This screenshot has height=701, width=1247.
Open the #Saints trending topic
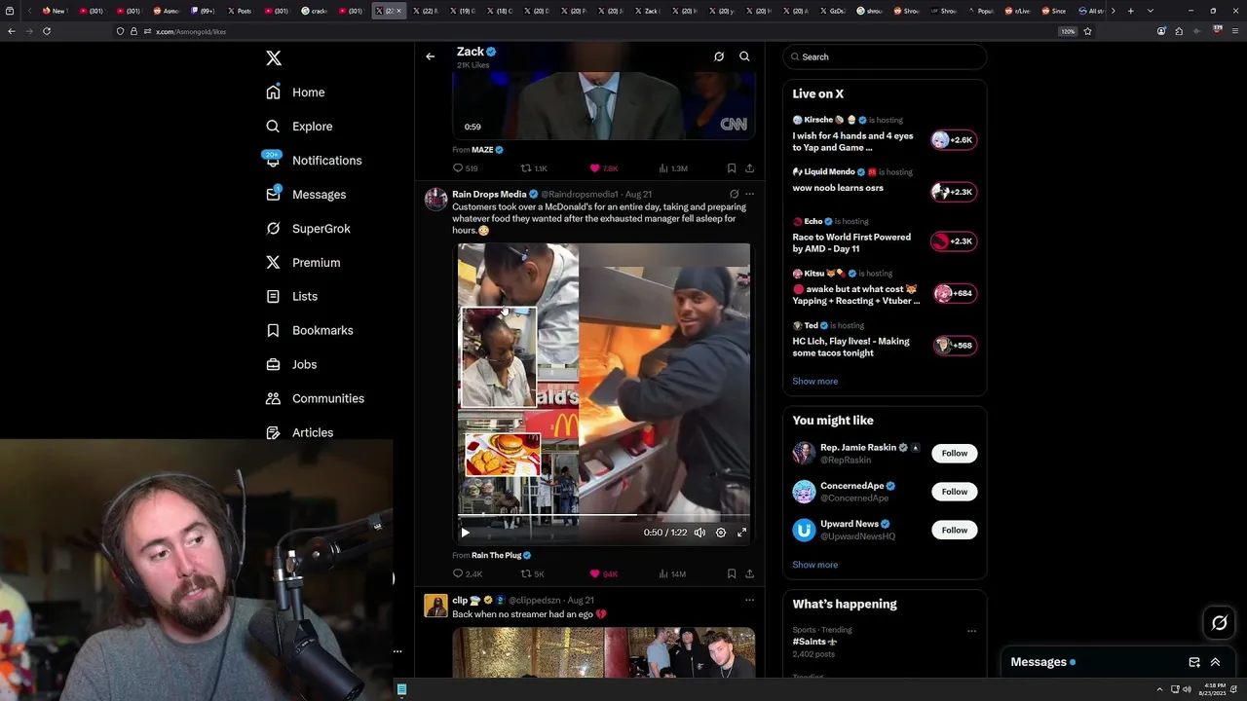coord(814,642)
